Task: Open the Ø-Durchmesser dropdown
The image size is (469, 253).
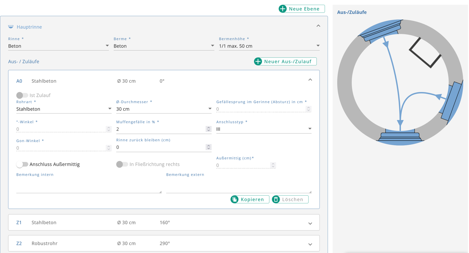Action: pos(164,109)
